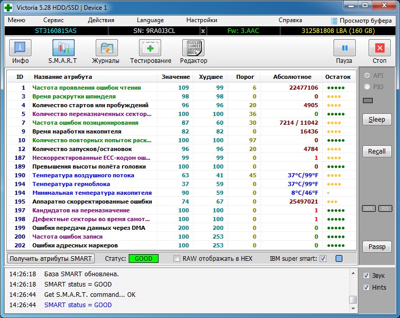Select row Частота ошибок позиционирования
This screenshot has width=400, height=318.
(x=181, y=123)
